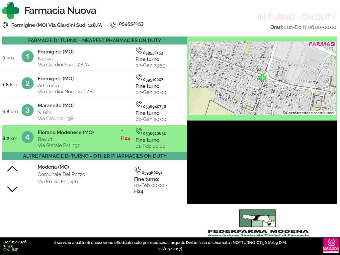The image size is (340, 255).
Task: Click the phone icon beside 059360091
Action: pos(138,170)
